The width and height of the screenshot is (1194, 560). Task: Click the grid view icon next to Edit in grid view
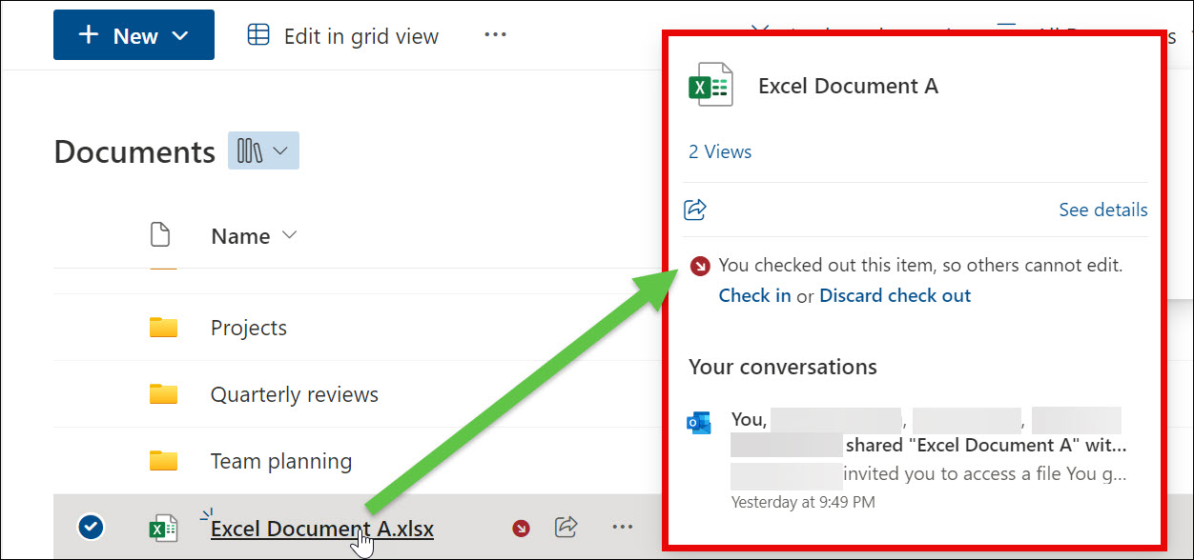pyautogui.click(x=258, y=35)
